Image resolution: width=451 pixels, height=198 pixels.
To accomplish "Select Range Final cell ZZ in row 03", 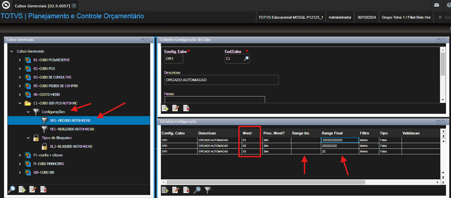I will 340,151.
